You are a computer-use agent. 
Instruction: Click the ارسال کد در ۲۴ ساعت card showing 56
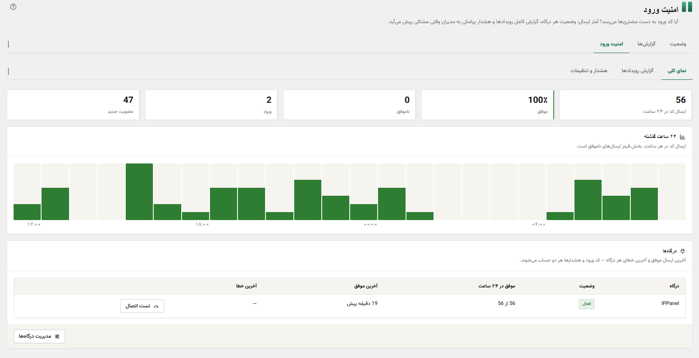[626, 105]
